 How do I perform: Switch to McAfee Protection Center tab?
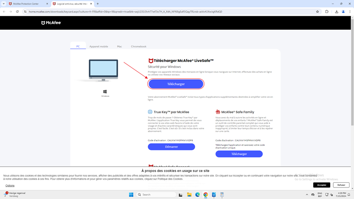point(28,4)
